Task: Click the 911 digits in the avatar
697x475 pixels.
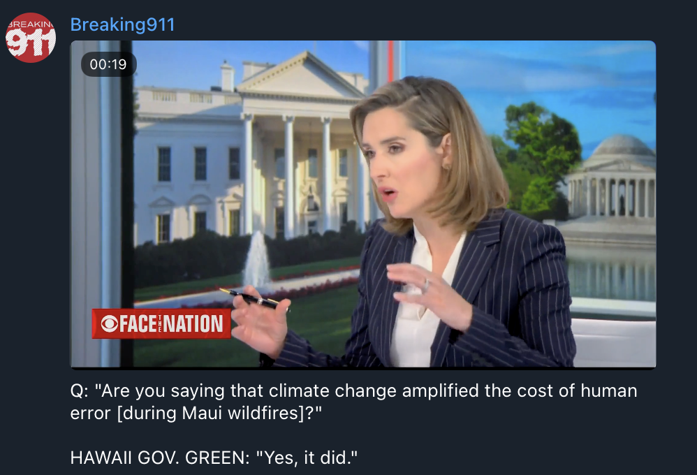Action: pos(30,43)
